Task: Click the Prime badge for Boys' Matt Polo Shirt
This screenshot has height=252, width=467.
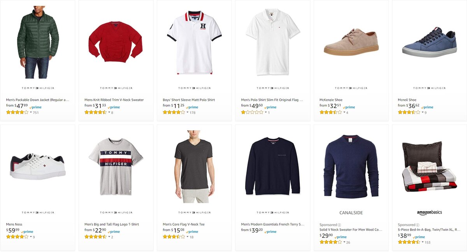Action: [x=191, y=107]
